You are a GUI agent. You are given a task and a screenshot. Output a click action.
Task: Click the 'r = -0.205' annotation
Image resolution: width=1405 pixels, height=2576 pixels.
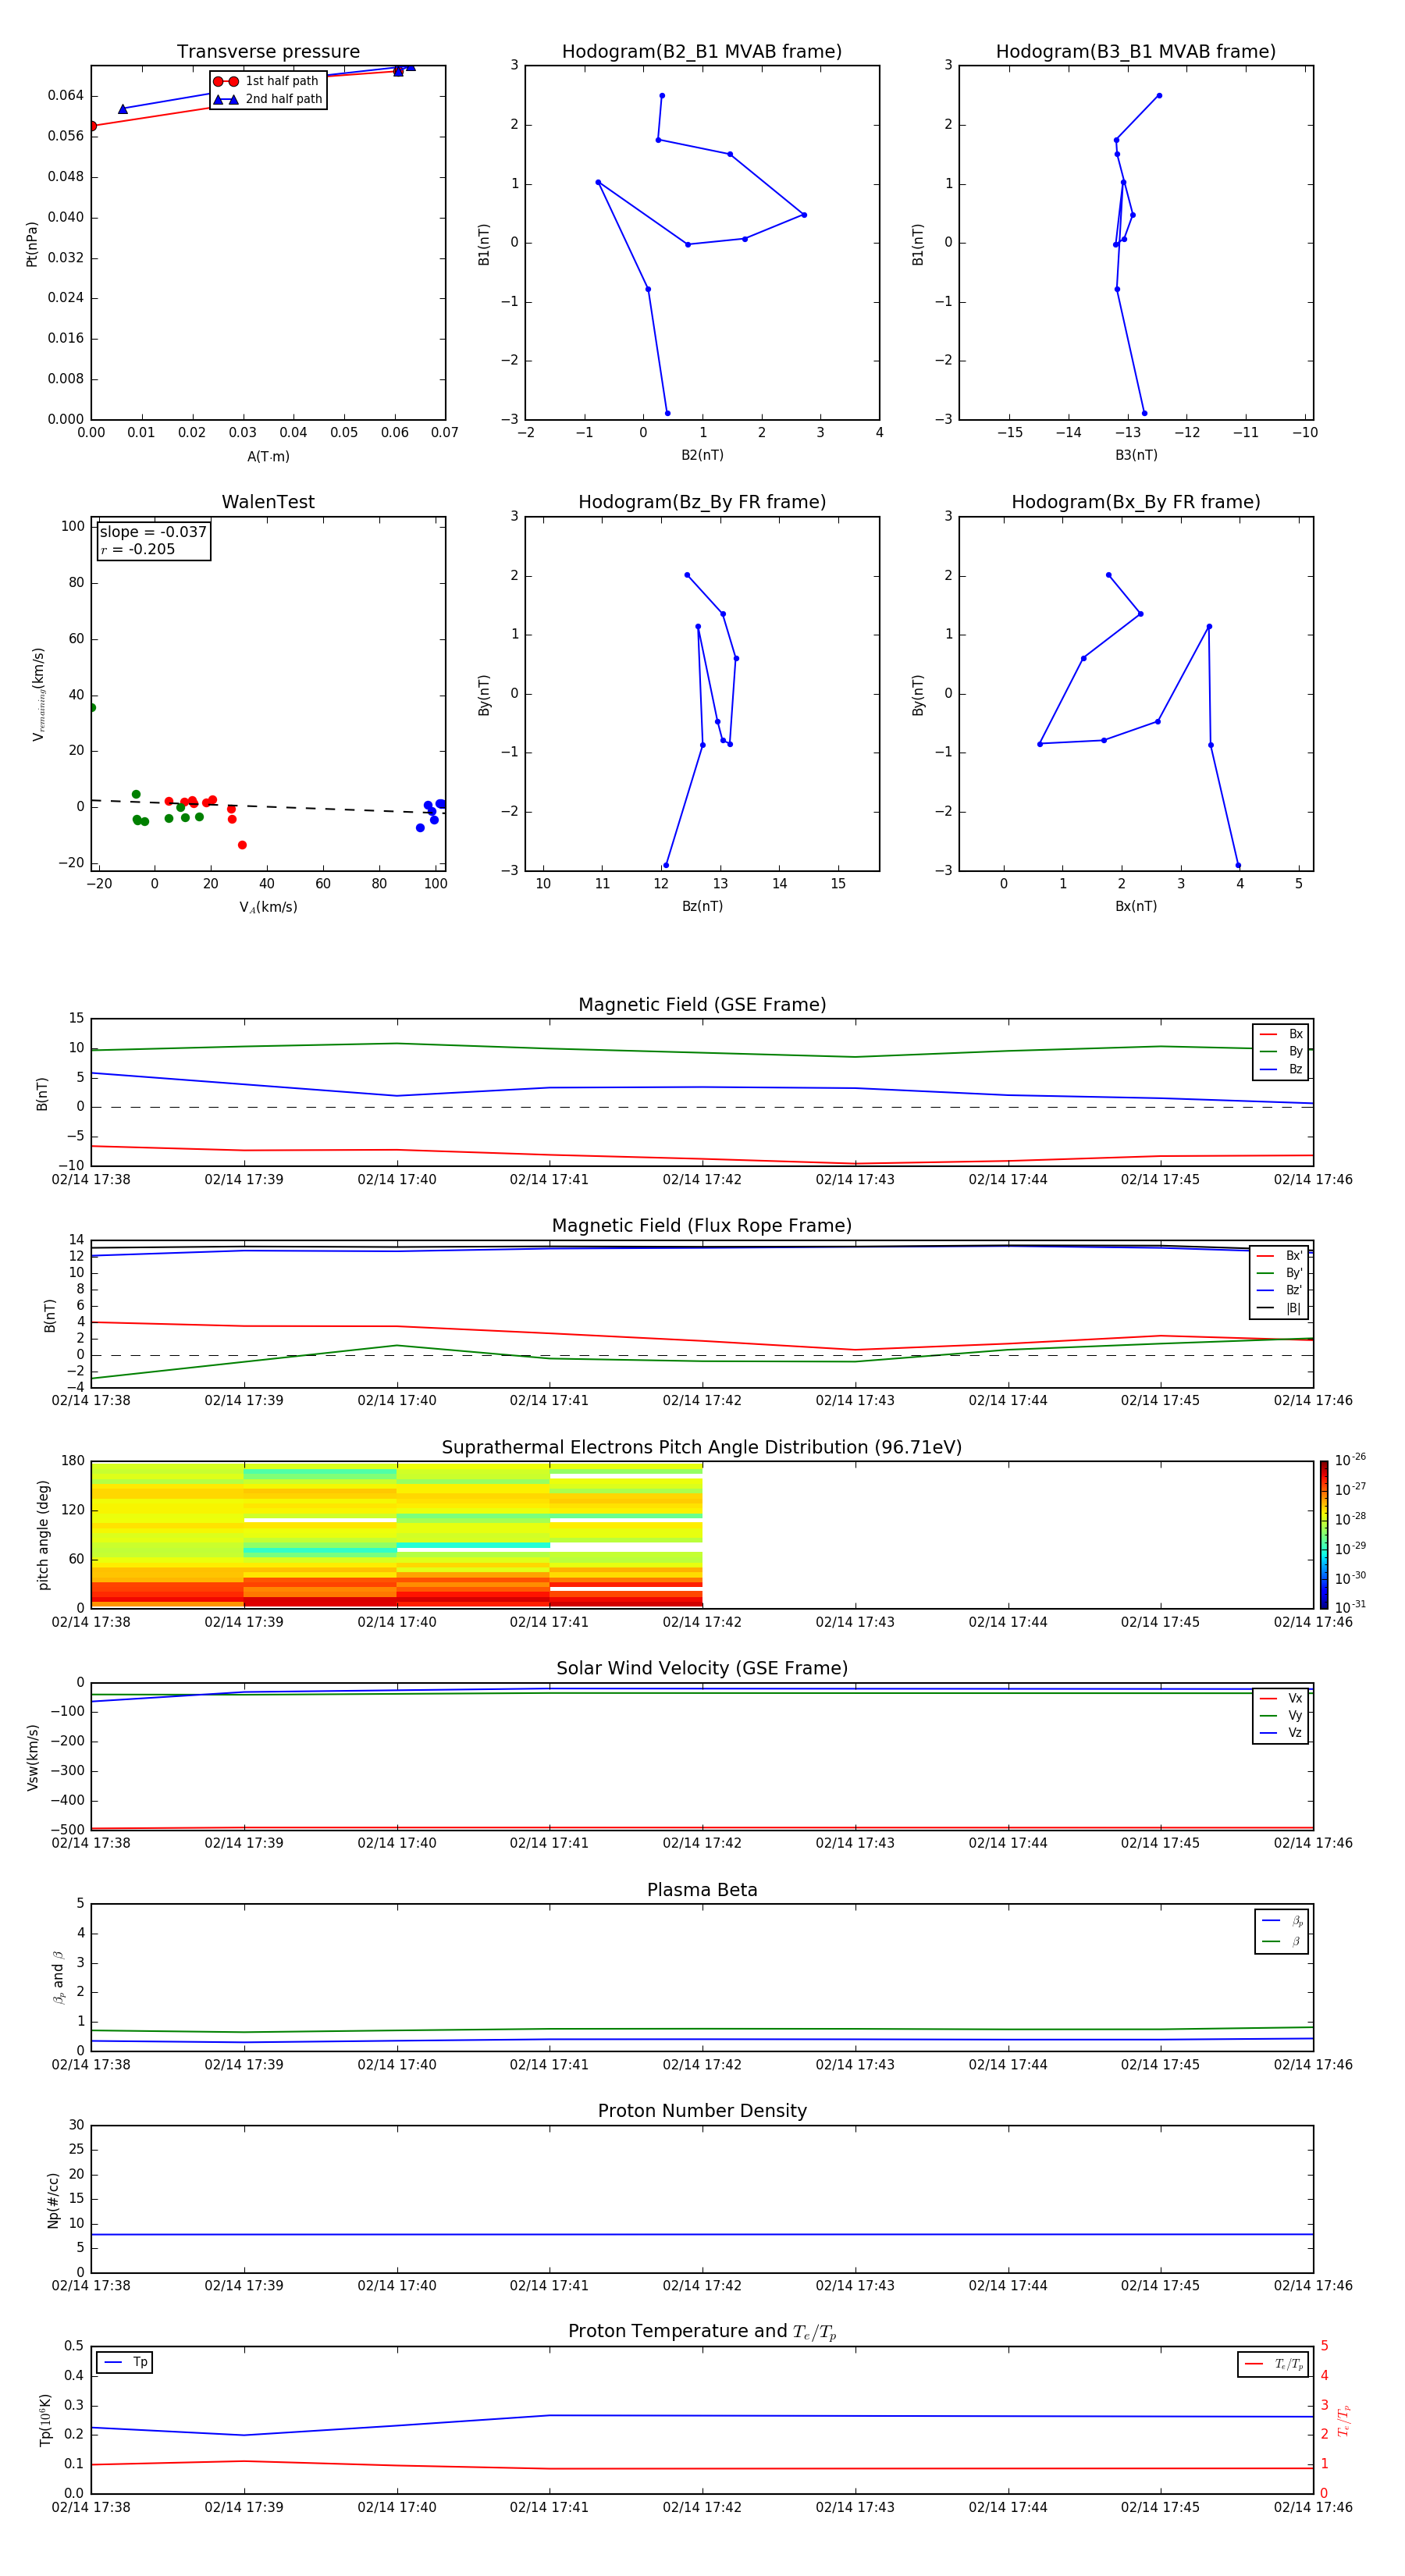click(x=138, y=549)
